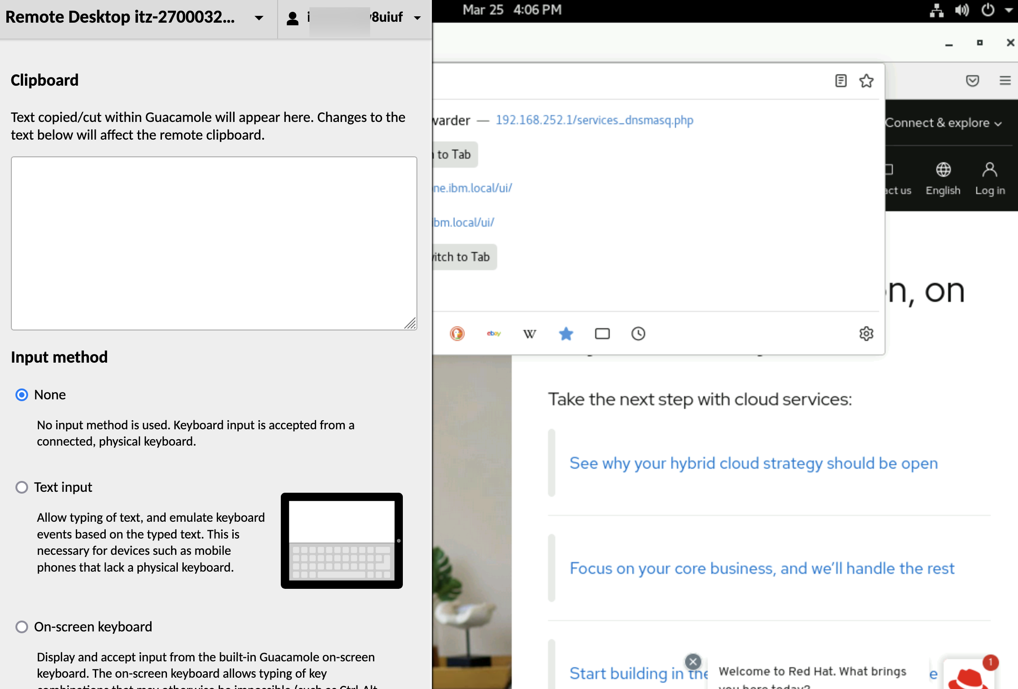Maximize the Firefox window

click(x=979, y=43)
